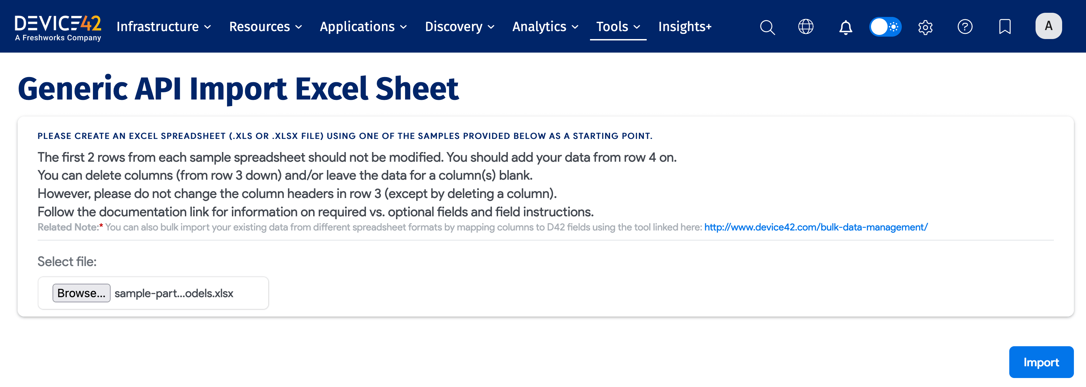Expand the Infrastructure dropdown menu
Viewport: 1086px width, 387px height.
[x=163, y=27]
